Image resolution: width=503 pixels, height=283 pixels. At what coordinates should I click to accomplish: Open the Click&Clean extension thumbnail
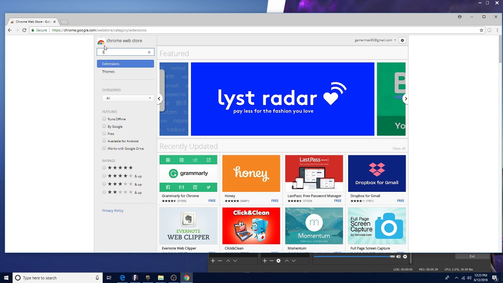(251, 226)
